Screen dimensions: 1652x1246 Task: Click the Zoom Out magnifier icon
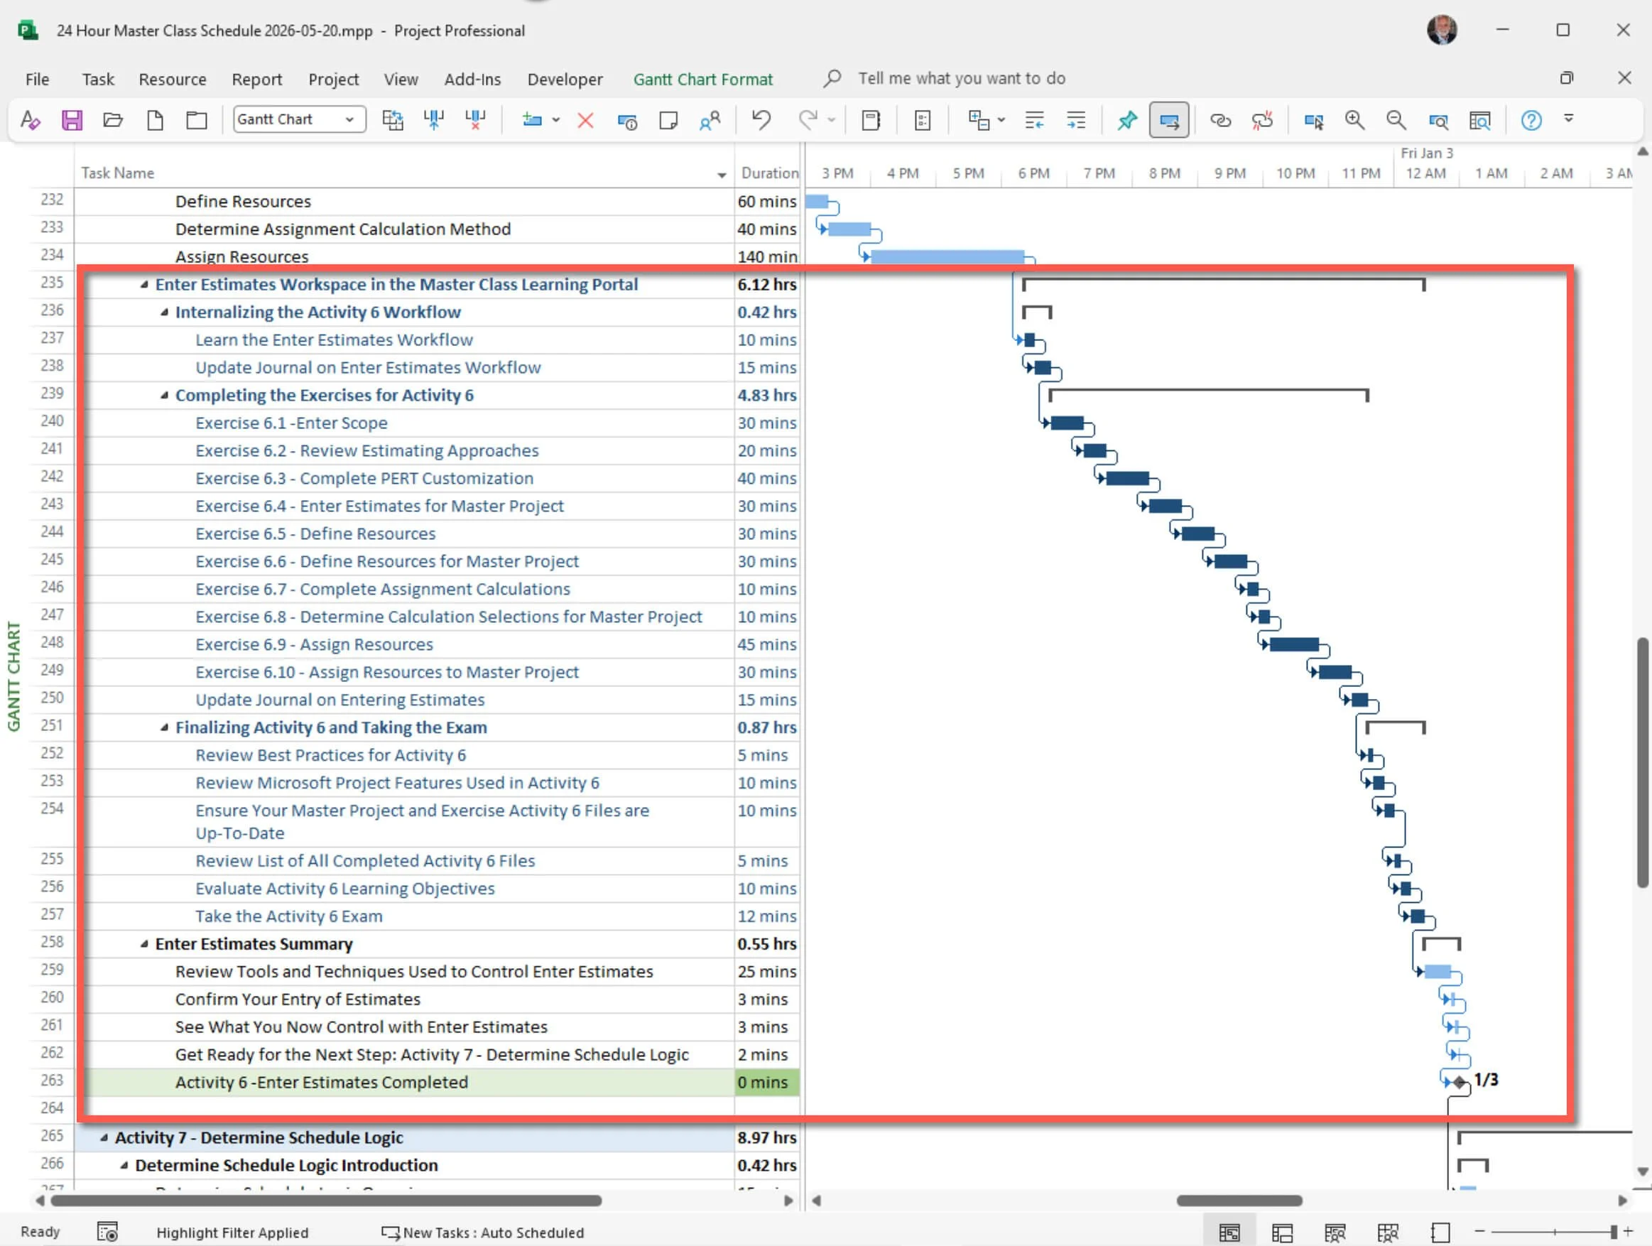point(1396,120)
